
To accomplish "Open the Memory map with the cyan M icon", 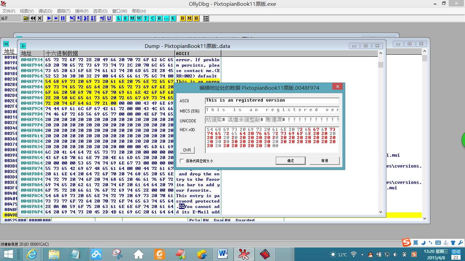I will tap(132, 18).
